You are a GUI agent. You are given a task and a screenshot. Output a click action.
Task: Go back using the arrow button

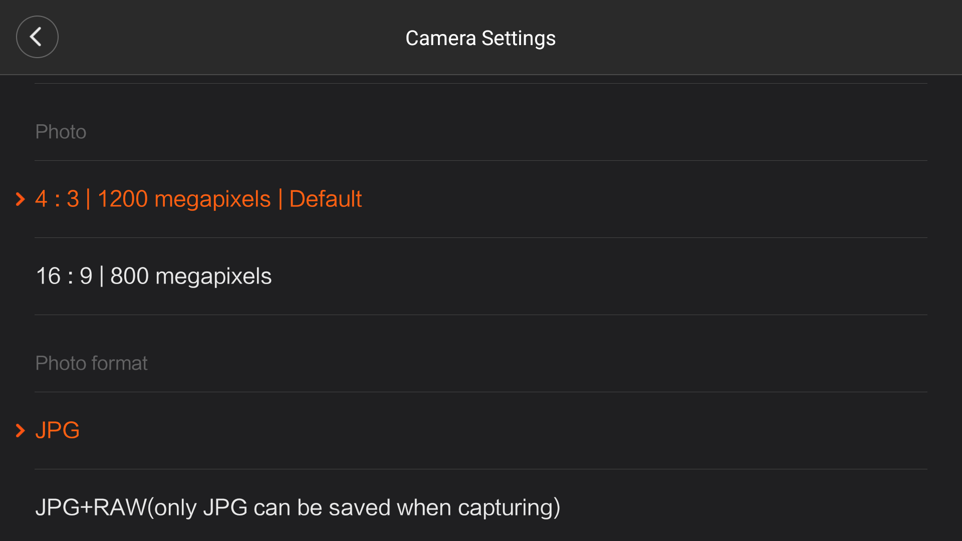tap(37, 37)
